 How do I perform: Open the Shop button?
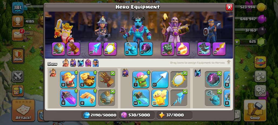pos(255,110)
